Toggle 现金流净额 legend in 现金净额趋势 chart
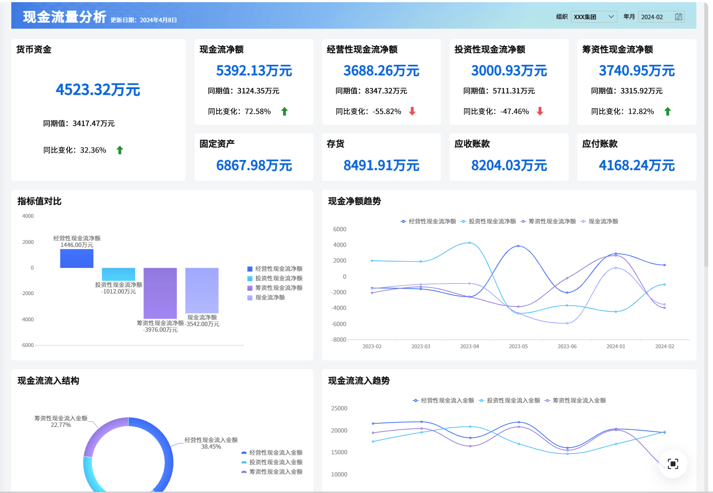The width and height of the screenshot is (713, 493). [x=600, y=221]
